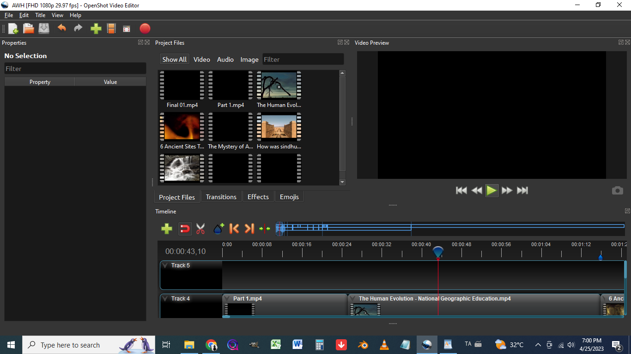Collapse Track 5 using its chevron
Viewport: 631px width, 354px height.
[x=165, y=265]
